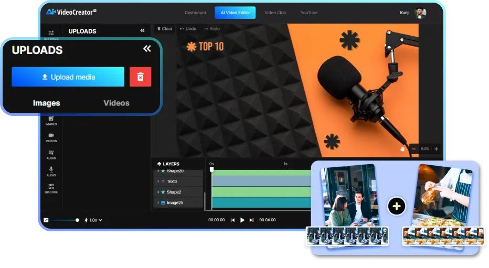Select the Image25 teal timeline track
This screenshot has width=489, height=268.
[x=261, y=202]
